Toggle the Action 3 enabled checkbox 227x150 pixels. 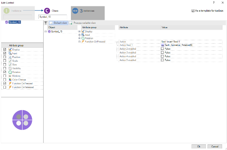click(x=162, y=53)
